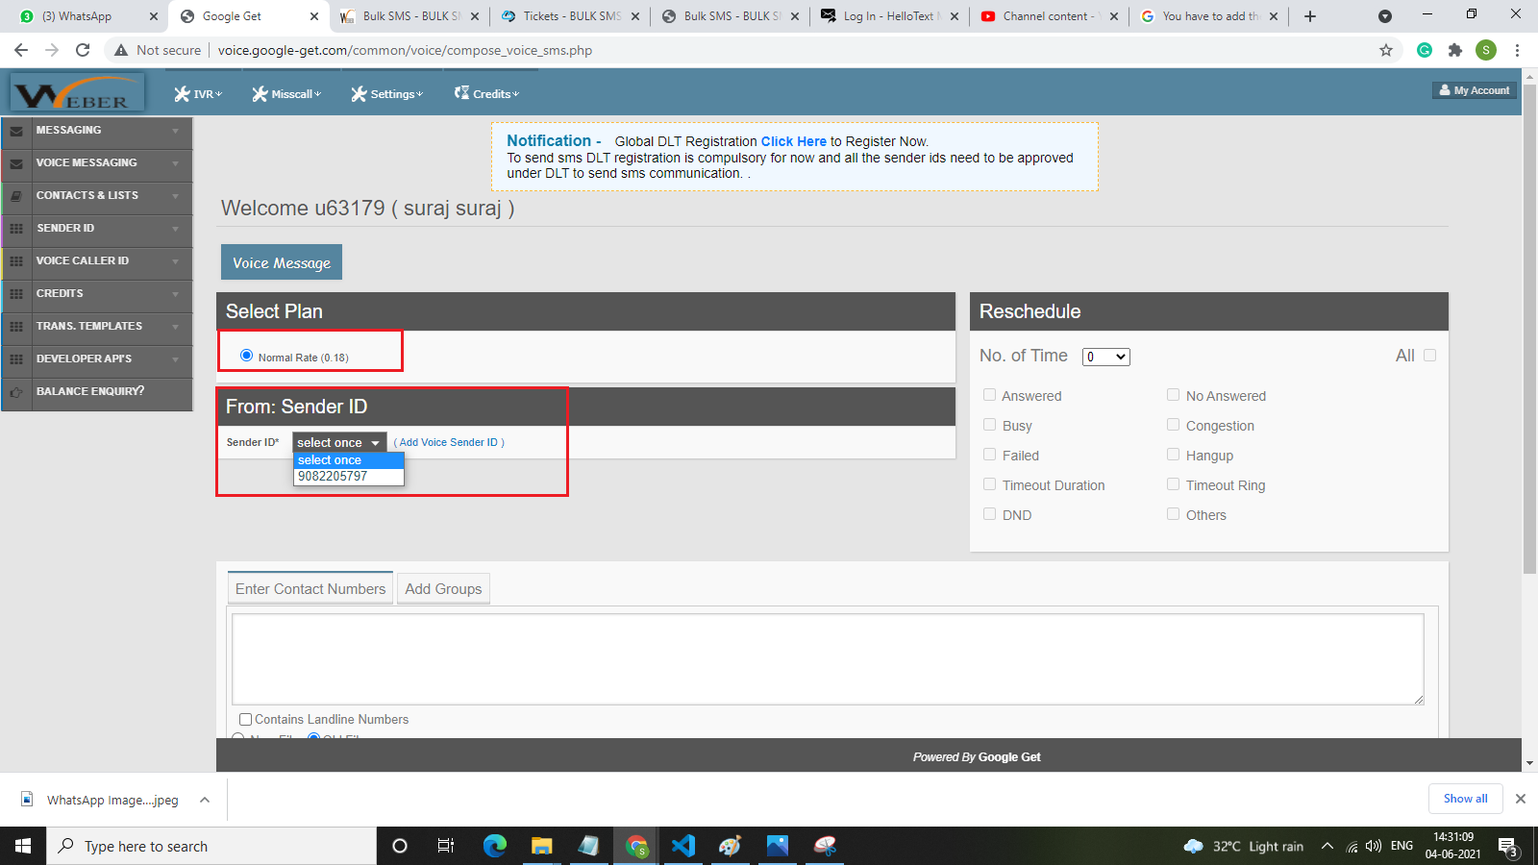
Task: Reload the page using the refresh icon
Action: 83,50
